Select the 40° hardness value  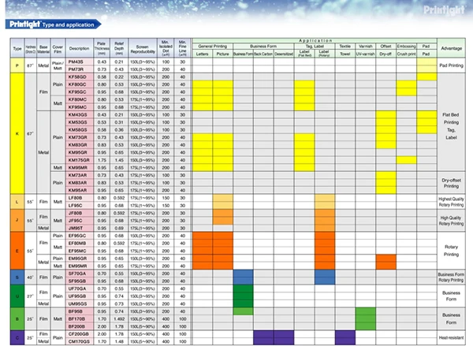pos(30,277)
